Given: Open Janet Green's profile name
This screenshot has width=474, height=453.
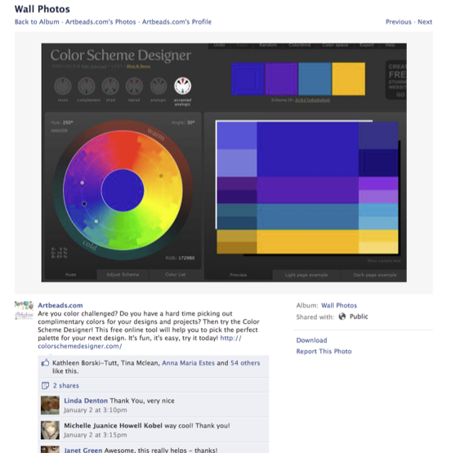Looking at the screenshot, I should point(83,450).
